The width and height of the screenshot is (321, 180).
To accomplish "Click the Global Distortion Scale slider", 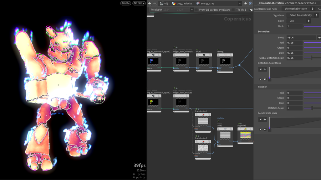I will pyautogui.click(x=312, y=58).
